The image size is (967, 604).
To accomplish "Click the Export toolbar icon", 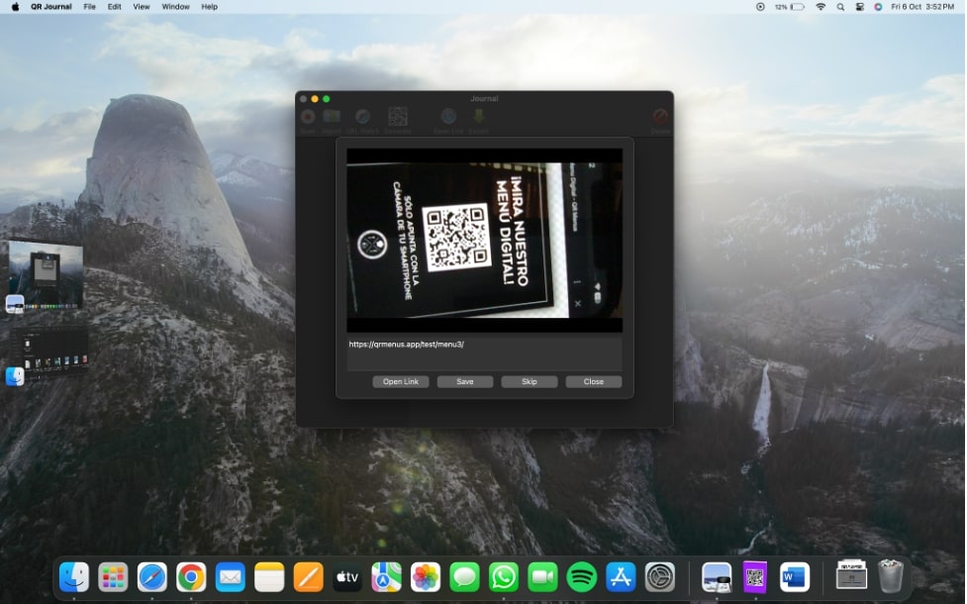I will (479, 117).
